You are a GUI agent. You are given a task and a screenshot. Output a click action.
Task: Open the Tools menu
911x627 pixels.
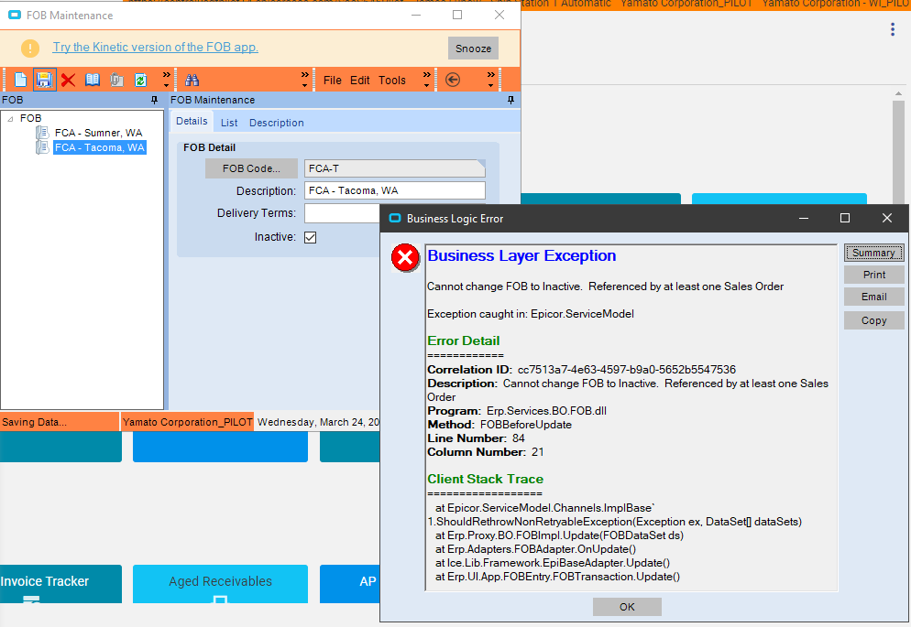(392, 80)
